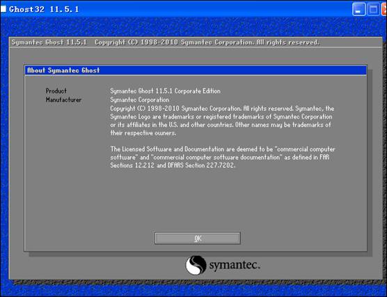Click 'Sections 12.212 and DFARS Section 227.7202' line
Viewport: 387px width, 297px height.
click(173, 165)
